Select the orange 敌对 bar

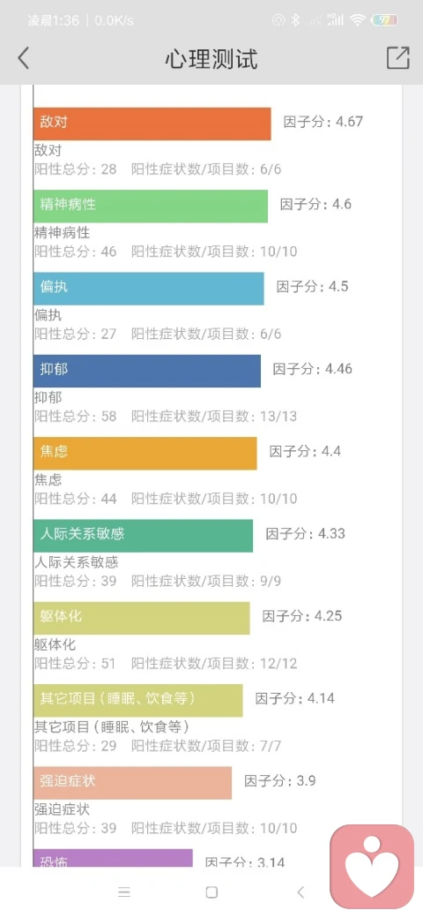pyautogui.click(x=152, y=124)
